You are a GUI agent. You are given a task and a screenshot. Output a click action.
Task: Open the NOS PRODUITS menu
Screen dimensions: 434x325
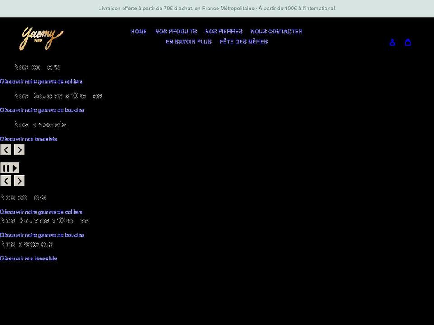pyautogui.click(x=176, y=32)
